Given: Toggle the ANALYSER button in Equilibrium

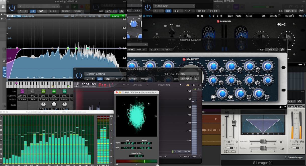Looking at the screenshot, I should 115,16.
